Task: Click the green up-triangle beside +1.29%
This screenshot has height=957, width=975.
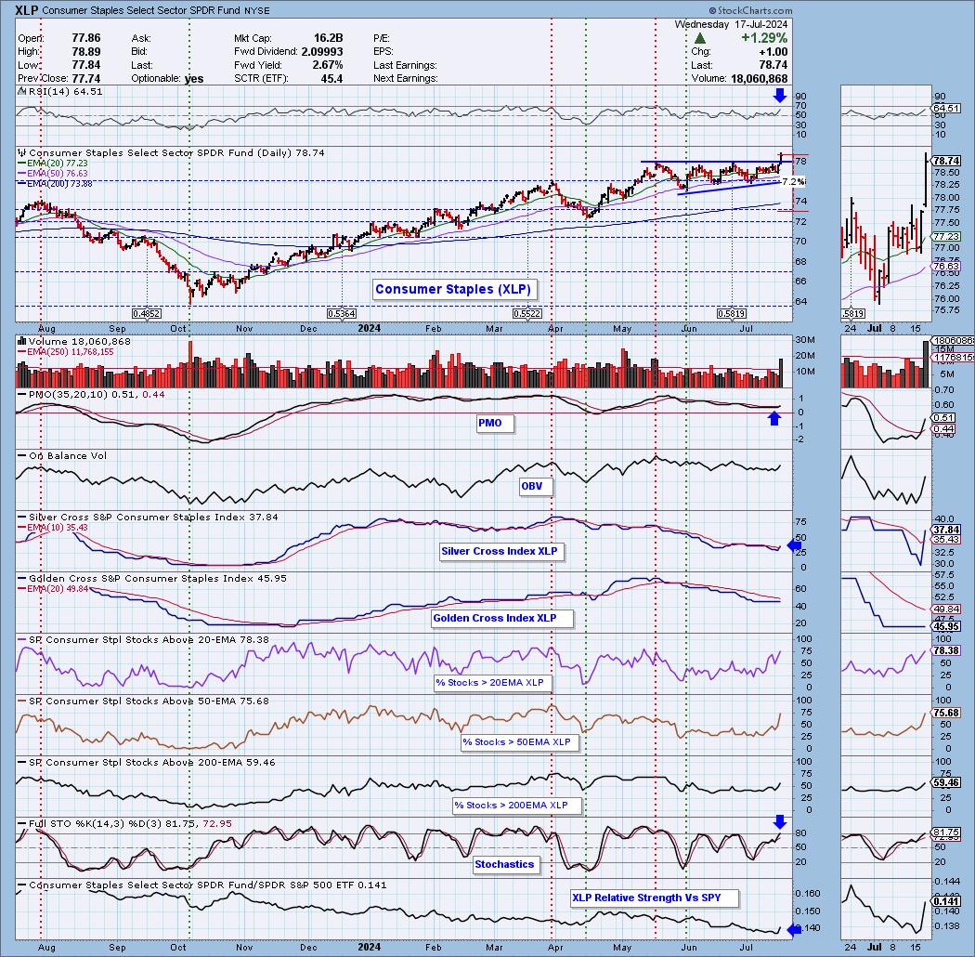Action: [x=699, y=38]
